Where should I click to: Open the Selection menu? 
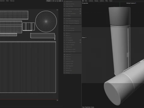pyautogui.click(x=2, y=1)
